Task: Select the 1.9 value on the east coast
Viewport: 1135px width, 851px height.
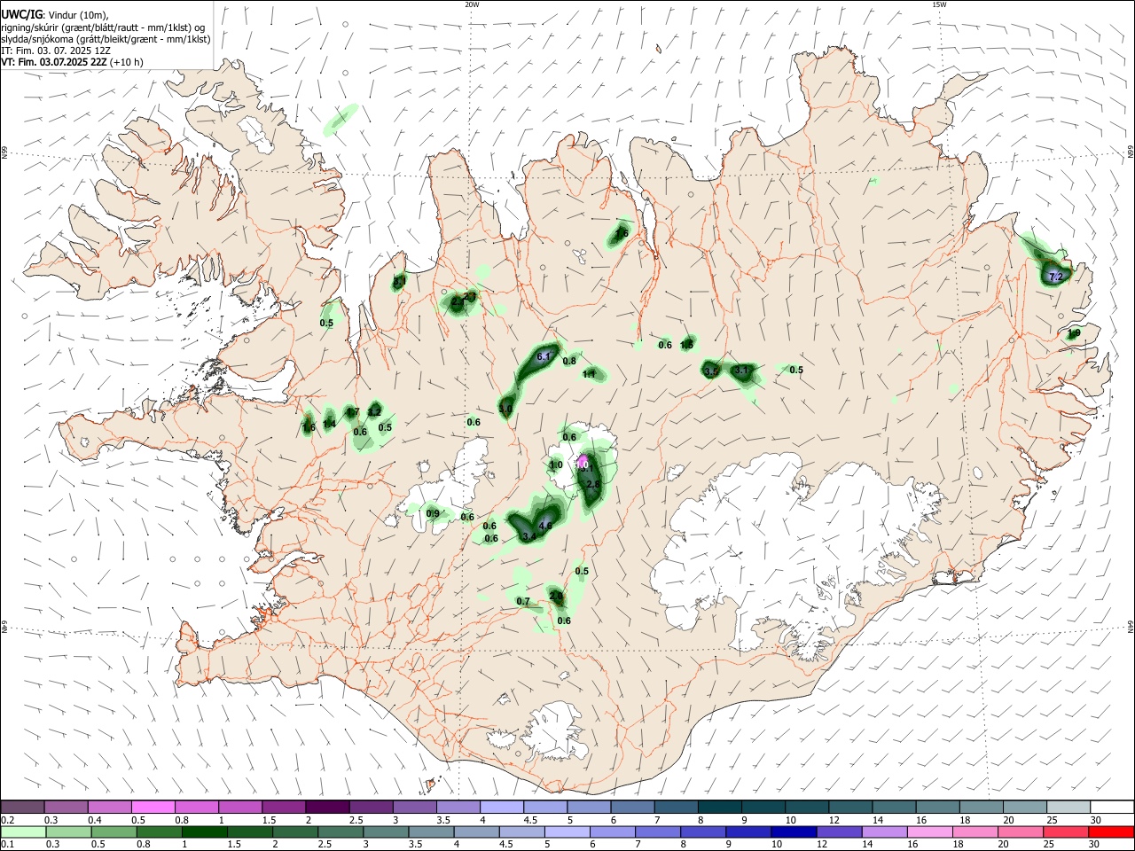Action: click(1074, 333)
